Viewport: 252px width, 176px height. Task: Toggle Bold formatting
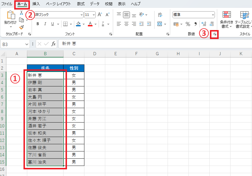[38, 24]
